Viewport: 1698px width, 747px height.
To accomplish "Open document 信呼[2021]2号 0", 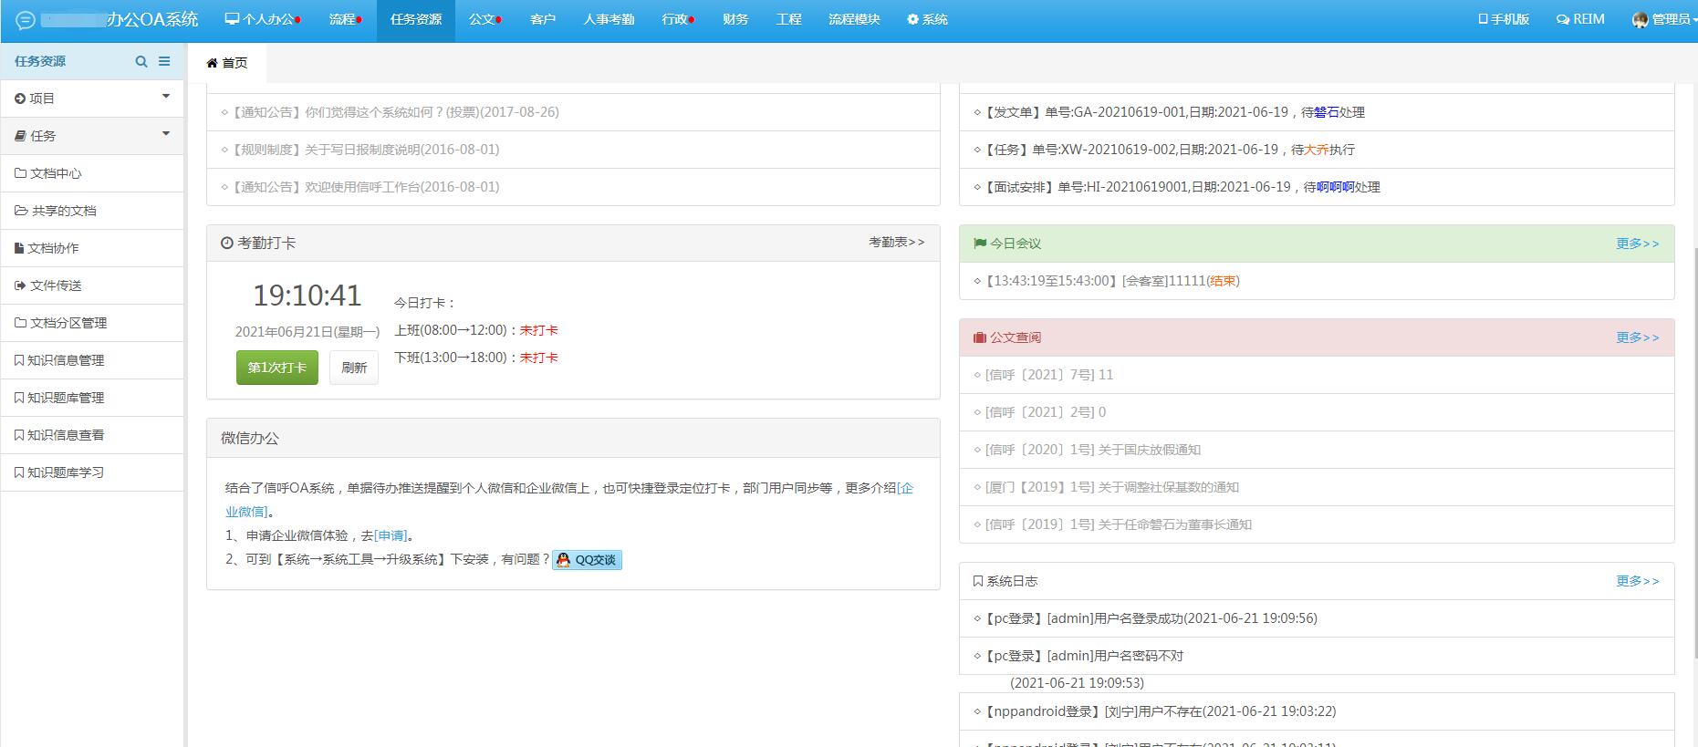I will point(1317,412).
